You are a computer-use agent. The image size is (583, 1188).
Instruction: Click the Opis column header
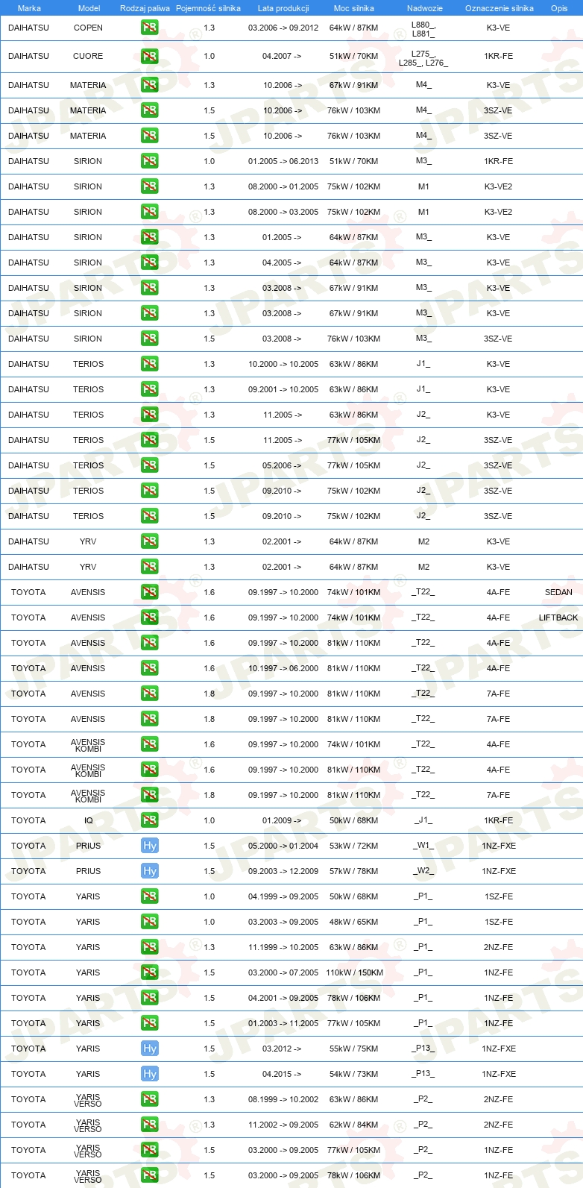pyautogui.click(x=559, y=8)
